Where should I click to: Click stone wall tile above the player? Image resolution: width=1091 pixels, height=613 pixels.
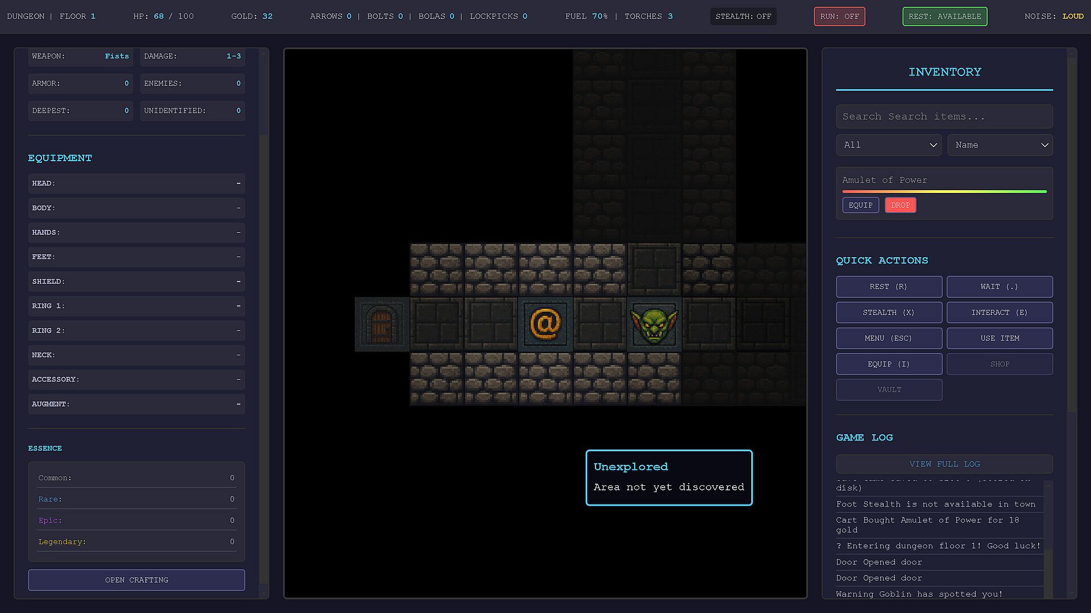545,270
